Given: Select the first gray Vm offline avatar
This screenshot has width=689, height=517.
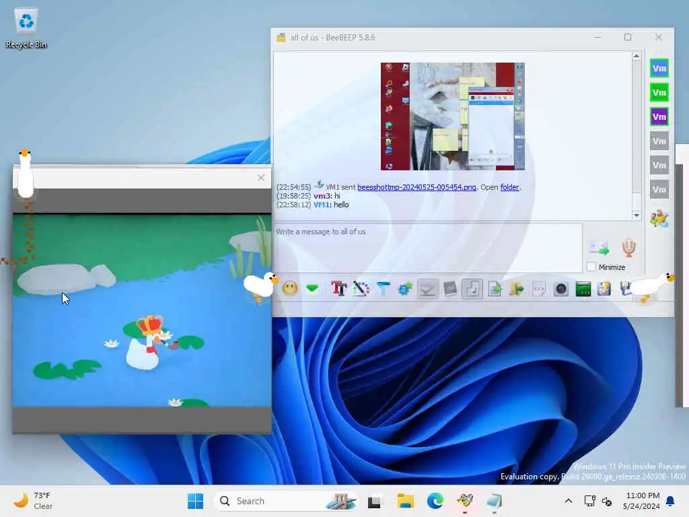Looking at the screenshot, I should click(x=659, y=141).
